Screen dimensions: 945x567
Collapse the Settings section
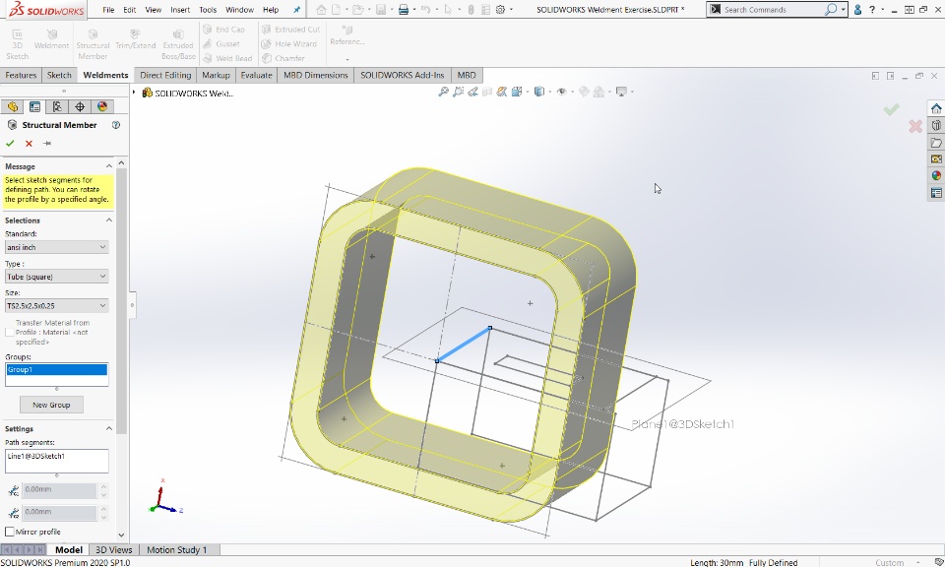(108, 429)
